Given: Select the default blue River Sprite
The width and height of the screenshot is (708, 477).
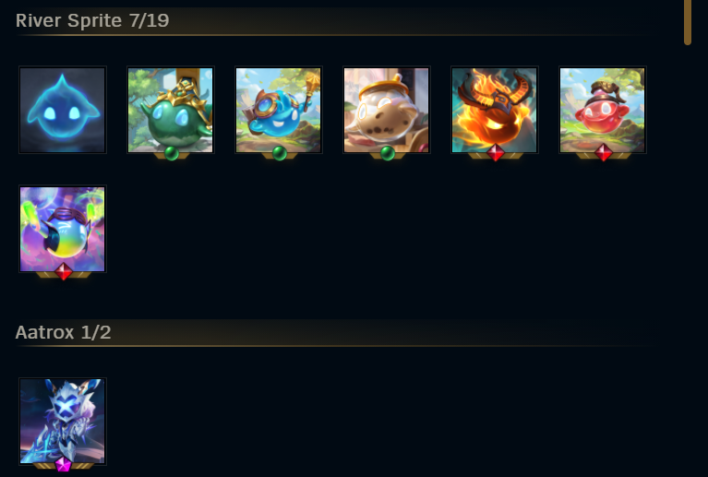Looking at the screenshot, I should tap(63, 110).
